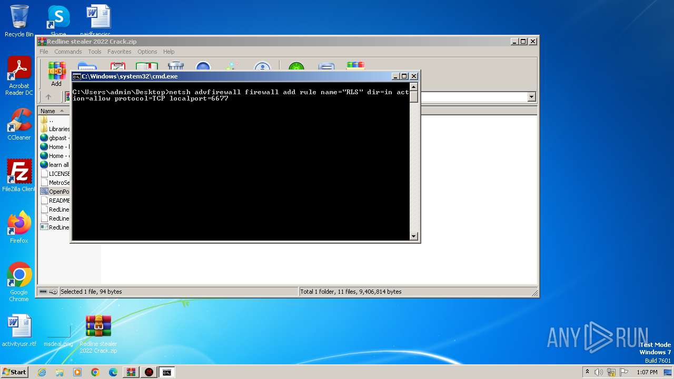Image resolution: width=674 pixels, height=379 pixels.
Task: Open the File menu in WinRAR
Action: coord(44,52)
